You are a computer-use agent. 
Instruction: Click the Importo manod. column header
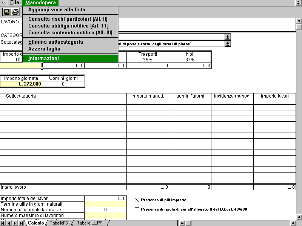(x=148, y=96)
